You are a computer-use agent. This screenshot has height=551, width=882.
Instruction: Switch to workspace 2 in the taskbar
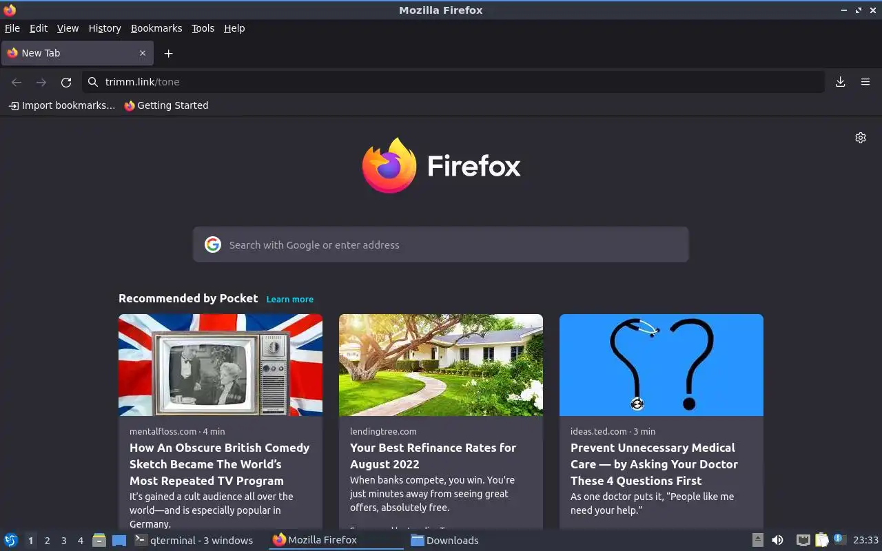click(47, 541)
